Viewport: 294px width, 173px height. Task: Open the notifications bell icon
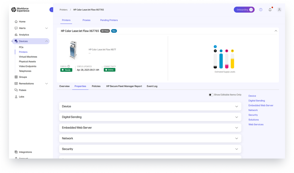click(x=270, y=10)
